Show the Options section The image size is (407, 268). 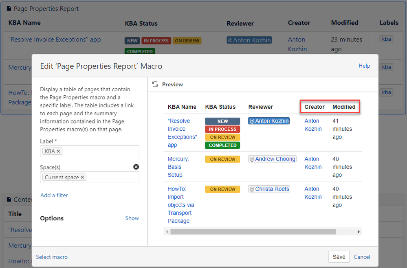(132, 218)
